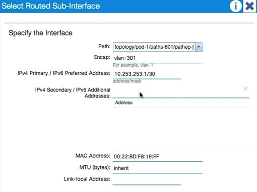Image resolution: width=257 pixels, height=192 pixels.
Task: Edit the MAC Address 00:22:BD:F8:19:FF field
Action: [158, 157]
